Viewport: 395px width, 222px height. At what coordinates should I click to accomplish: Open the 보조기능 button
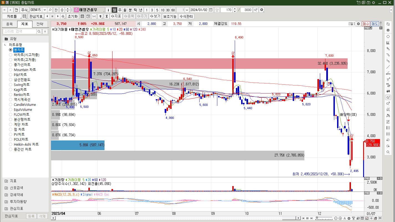pos(170,16)
